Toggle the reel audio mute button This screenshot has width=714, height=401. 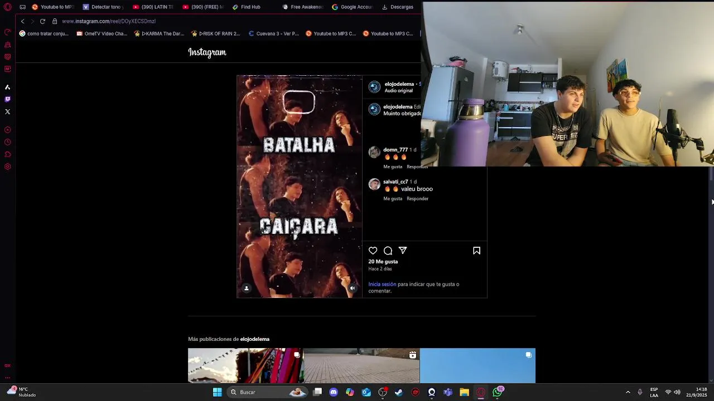click(352, 288)
